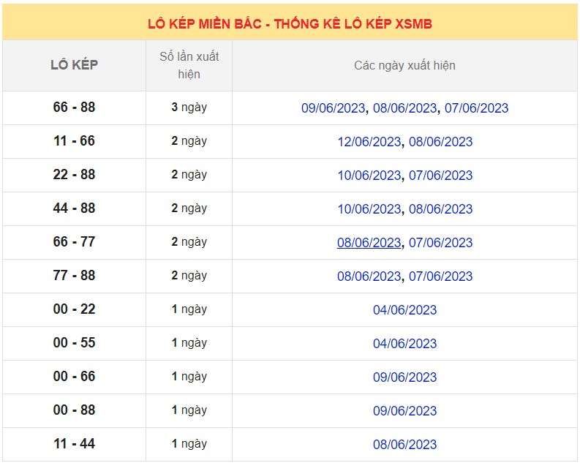The height and width of the screenshot is (463, 580).
Task: Open 08/06/2023 in the 11 - 44 row
Action: (404, 445)
